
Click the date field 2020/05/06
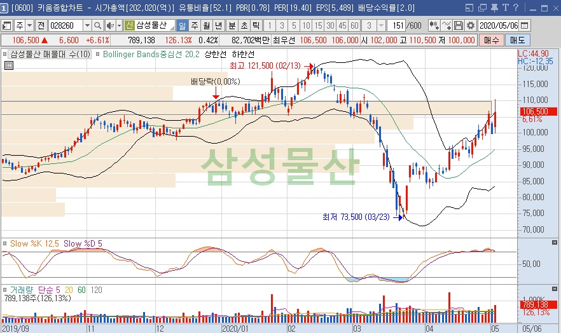click(499, 25)
